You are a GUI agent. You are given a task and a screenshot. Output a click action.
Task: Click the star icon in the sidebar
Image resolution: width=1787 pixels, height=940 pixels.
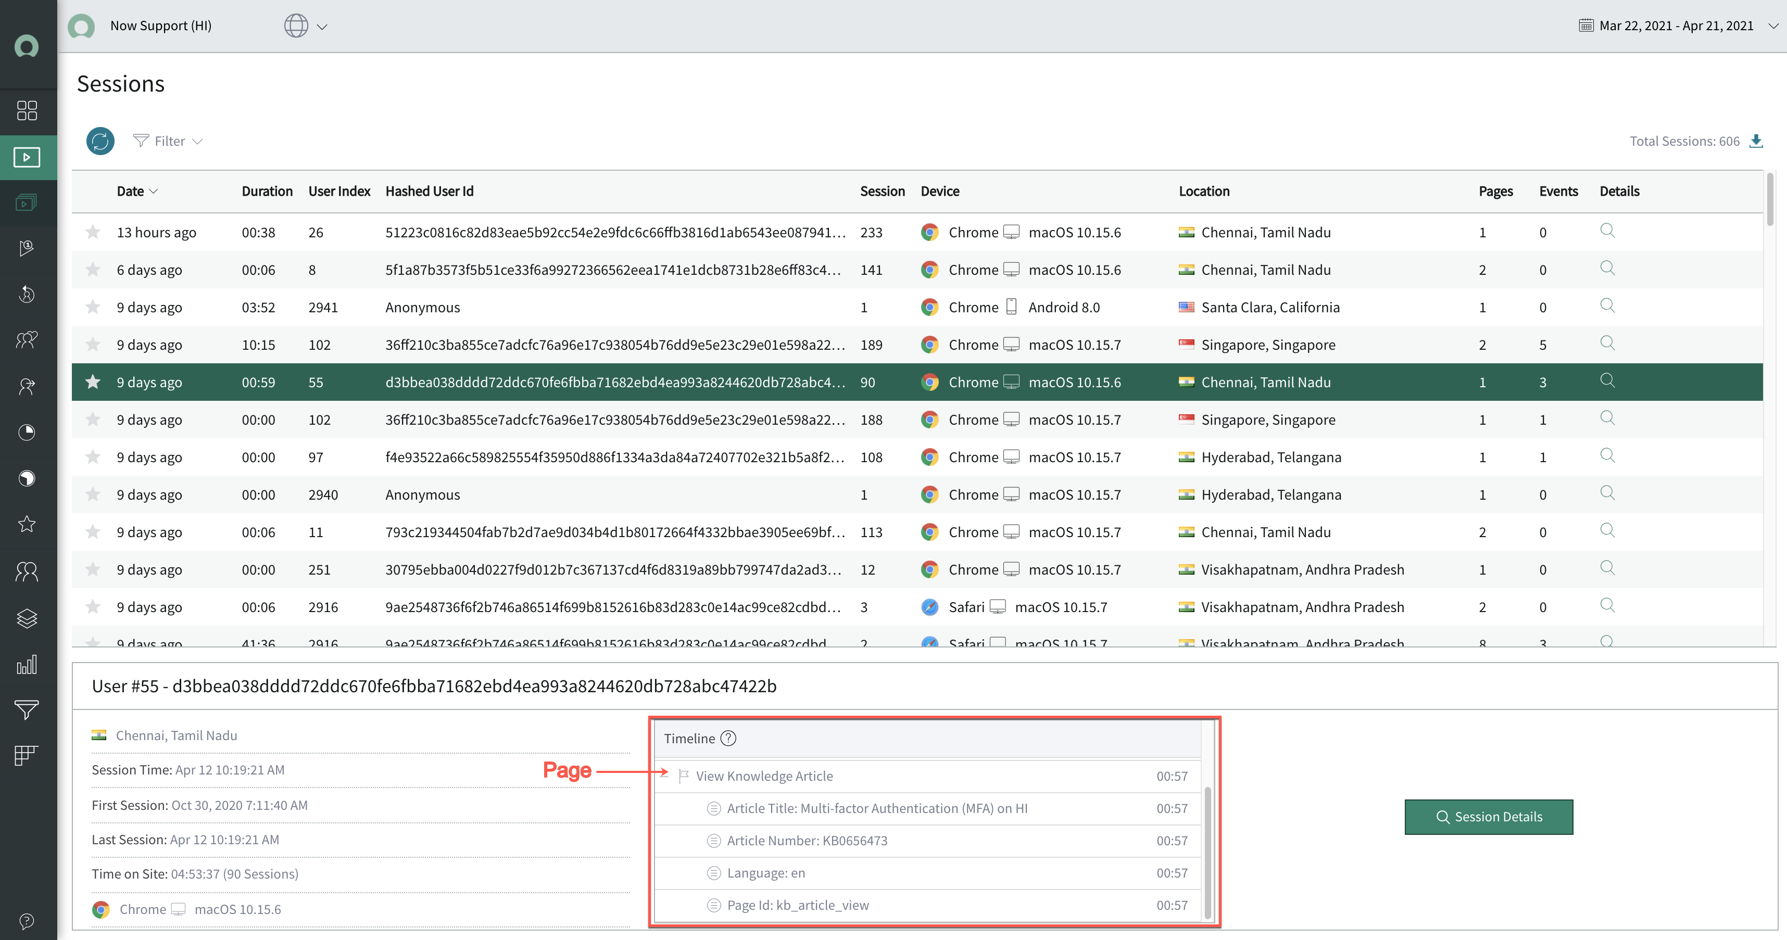[27, 524]
